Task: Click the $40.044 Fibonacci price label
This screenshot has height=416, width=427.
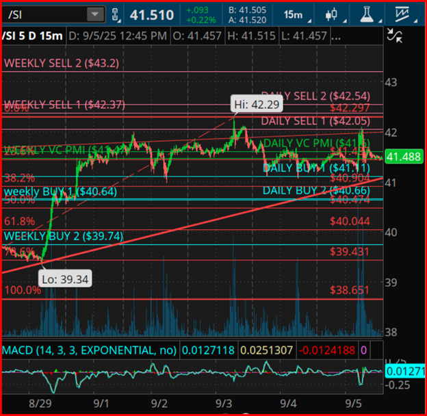Action: tap(350, 221)
